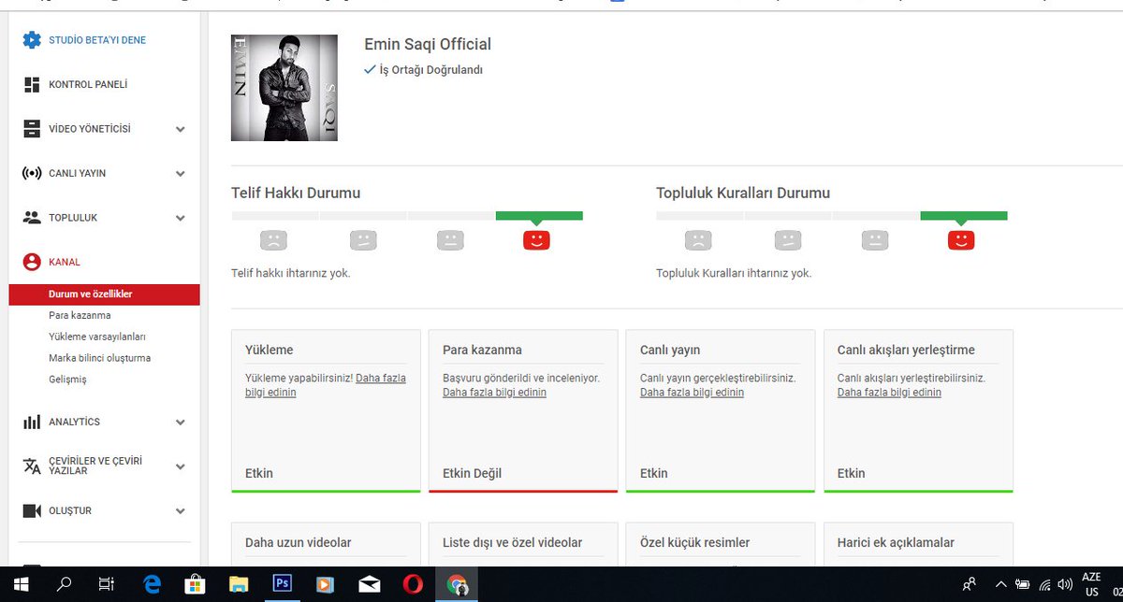Open the Windows Start menu
This screenshot has height=602, width=1123.
pyautogui.click(x=20, y=584)
